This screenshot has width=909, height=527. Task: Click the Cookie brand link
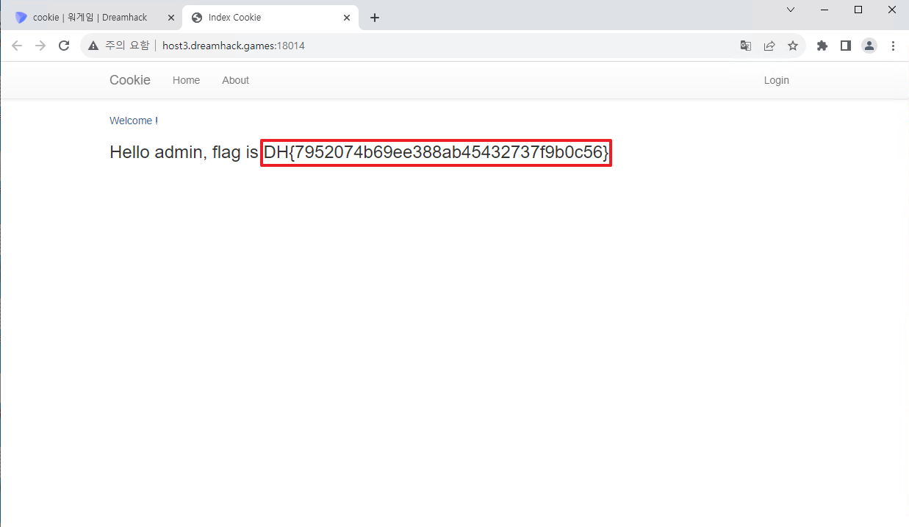[x=130, y=80]
